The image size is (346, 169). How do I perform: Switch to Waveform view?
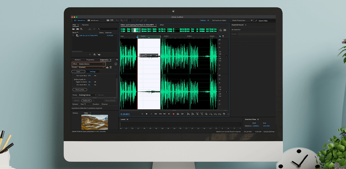coord(80,20)
